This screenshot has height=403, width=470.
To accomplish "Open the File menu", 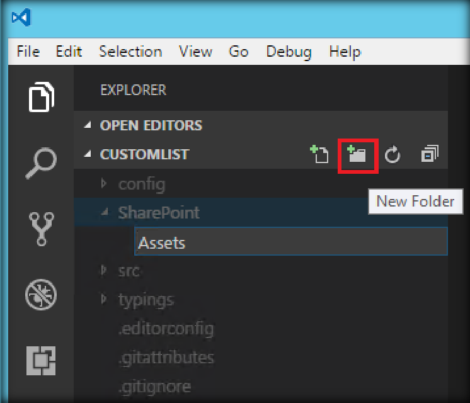I will pos(28,52).
